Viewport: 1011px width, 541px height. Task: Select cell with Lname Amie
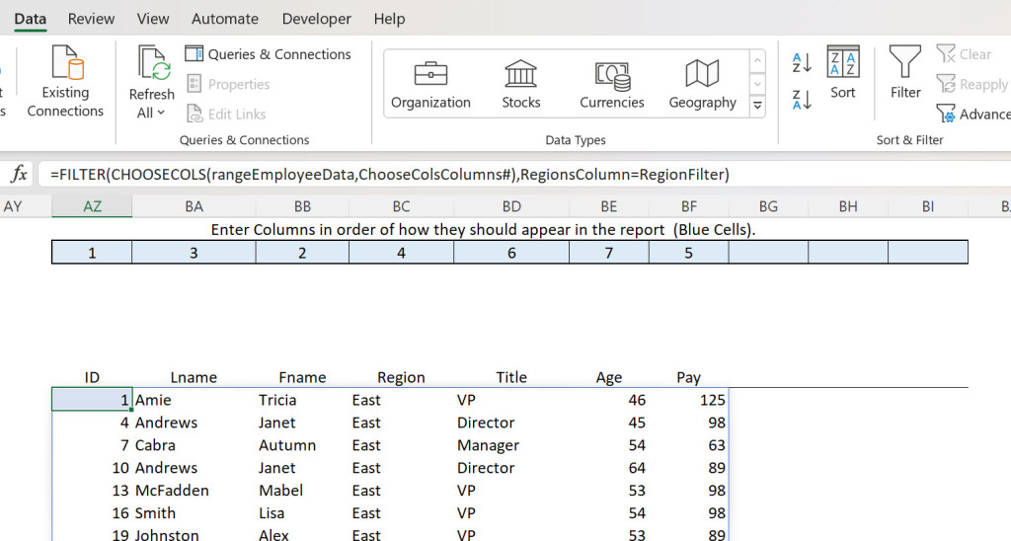194,400
